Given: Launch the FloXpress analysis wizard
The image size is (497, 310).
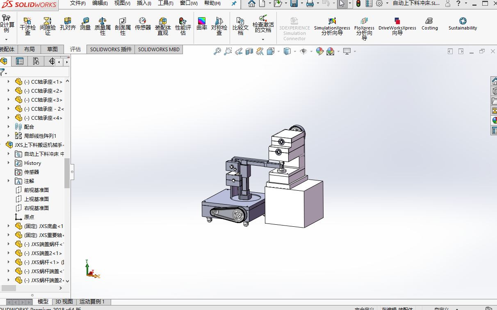Looking at the screenshot, I should pos(364,28).
